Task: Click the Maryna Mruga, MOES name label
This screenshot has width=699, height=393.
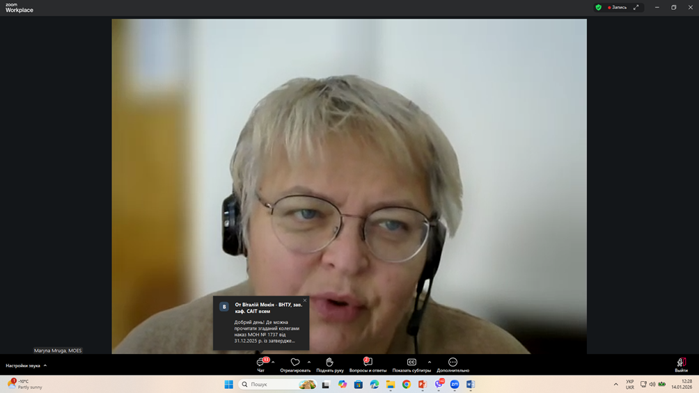Action: point(58,351)
